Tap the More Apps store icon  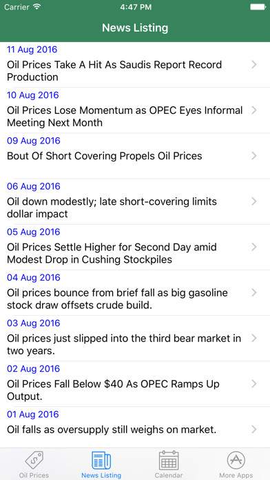(236, 460)
